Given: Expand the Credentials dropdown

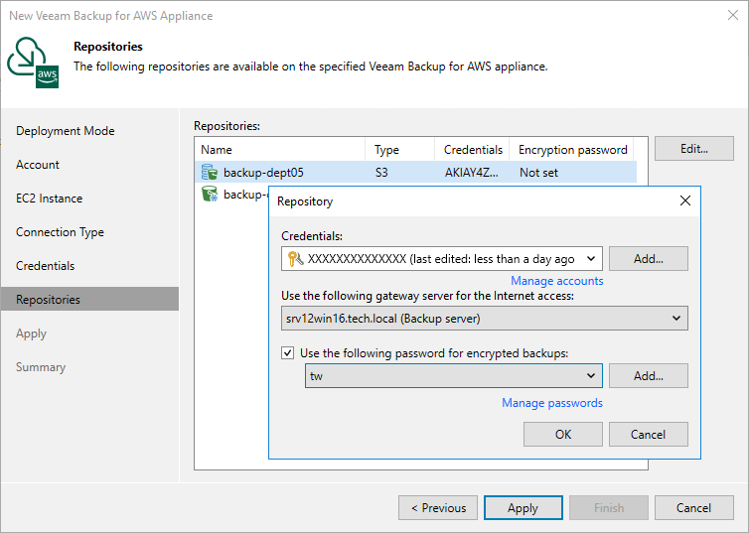Looking at the screenshot, I should (591, 259).
